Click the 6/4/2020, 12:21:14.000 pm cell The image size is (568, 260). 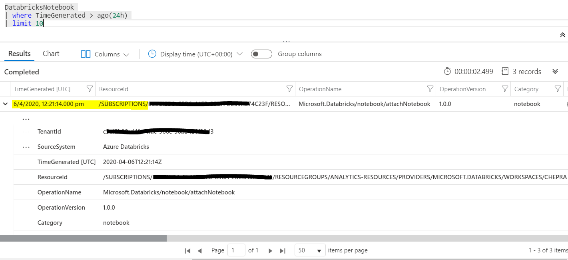[x=48, y=104]
